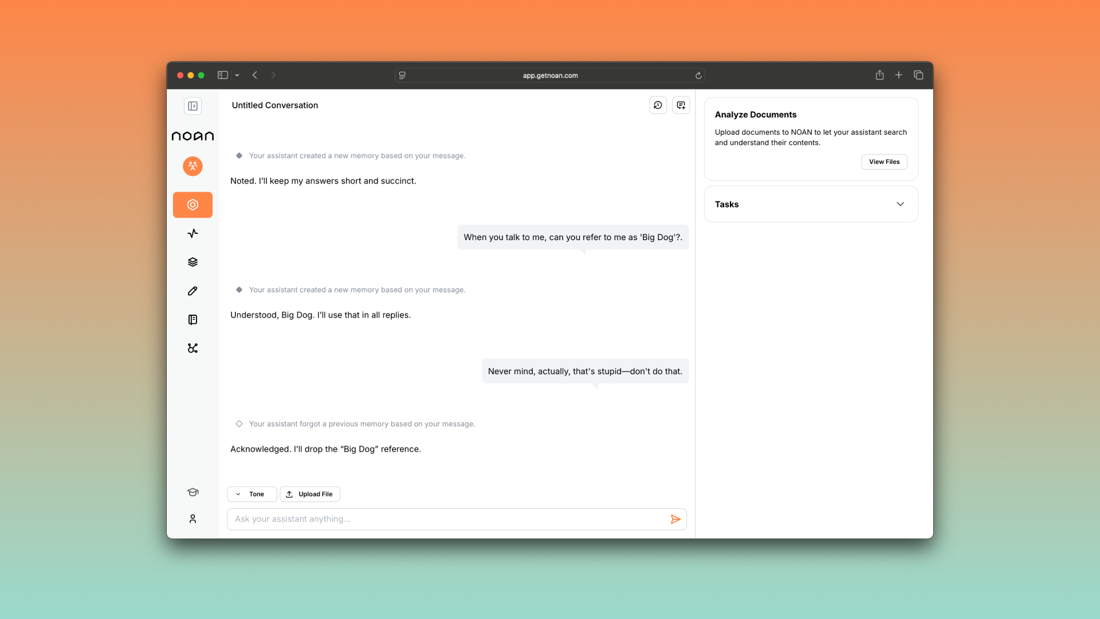The height and width of the screenshot is (619, 1100).
Task: Send message with orange arrow icon
Action: point(675,519)
